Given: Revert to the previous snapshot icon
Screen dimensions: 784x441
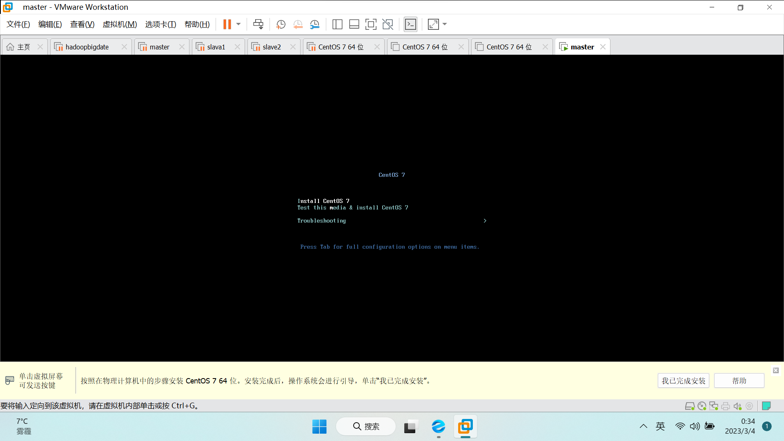Looking at the screenshot, I should pyautogui.click(x=298, y=24).
